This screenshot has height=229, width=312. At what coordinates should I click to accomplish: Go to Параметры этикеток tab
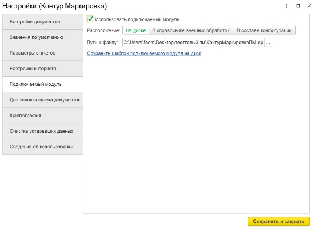pyautogui.click(x=42, y=53)
